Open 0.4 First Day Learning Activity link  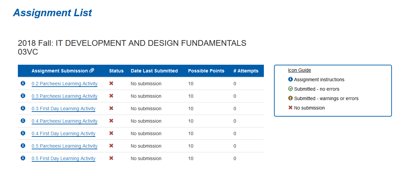[x=63, y=133]
